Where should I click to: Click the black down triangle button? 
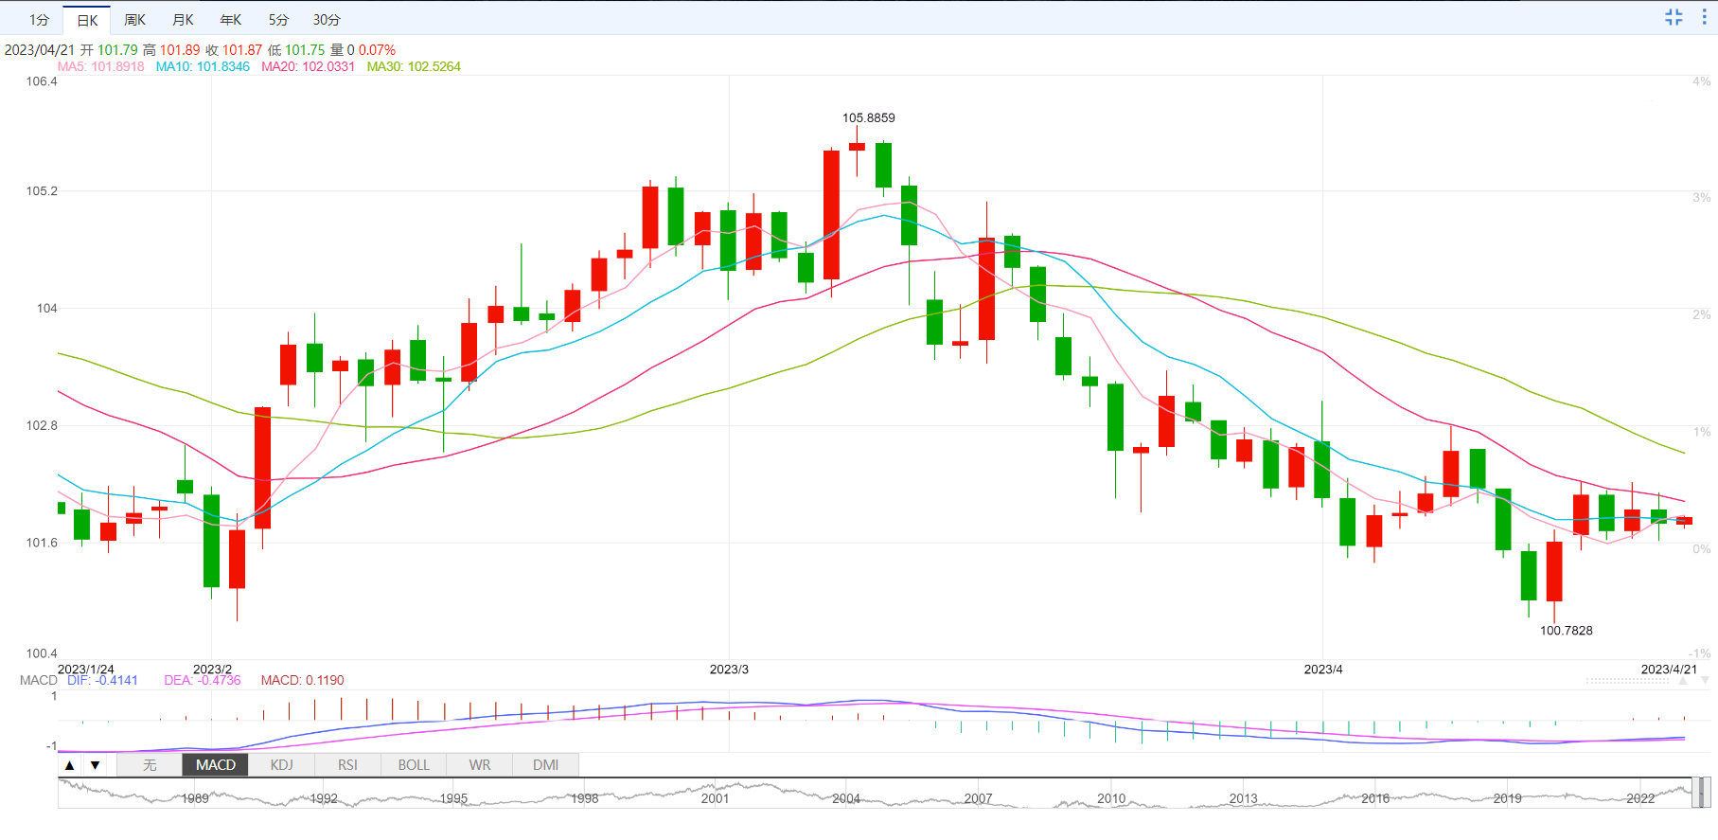(x=95, y=765)
